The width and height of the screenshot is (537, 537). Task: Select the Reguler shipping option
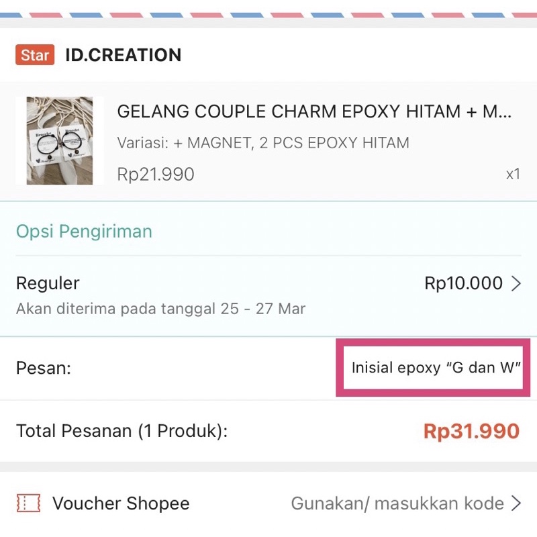click(48, 283)
